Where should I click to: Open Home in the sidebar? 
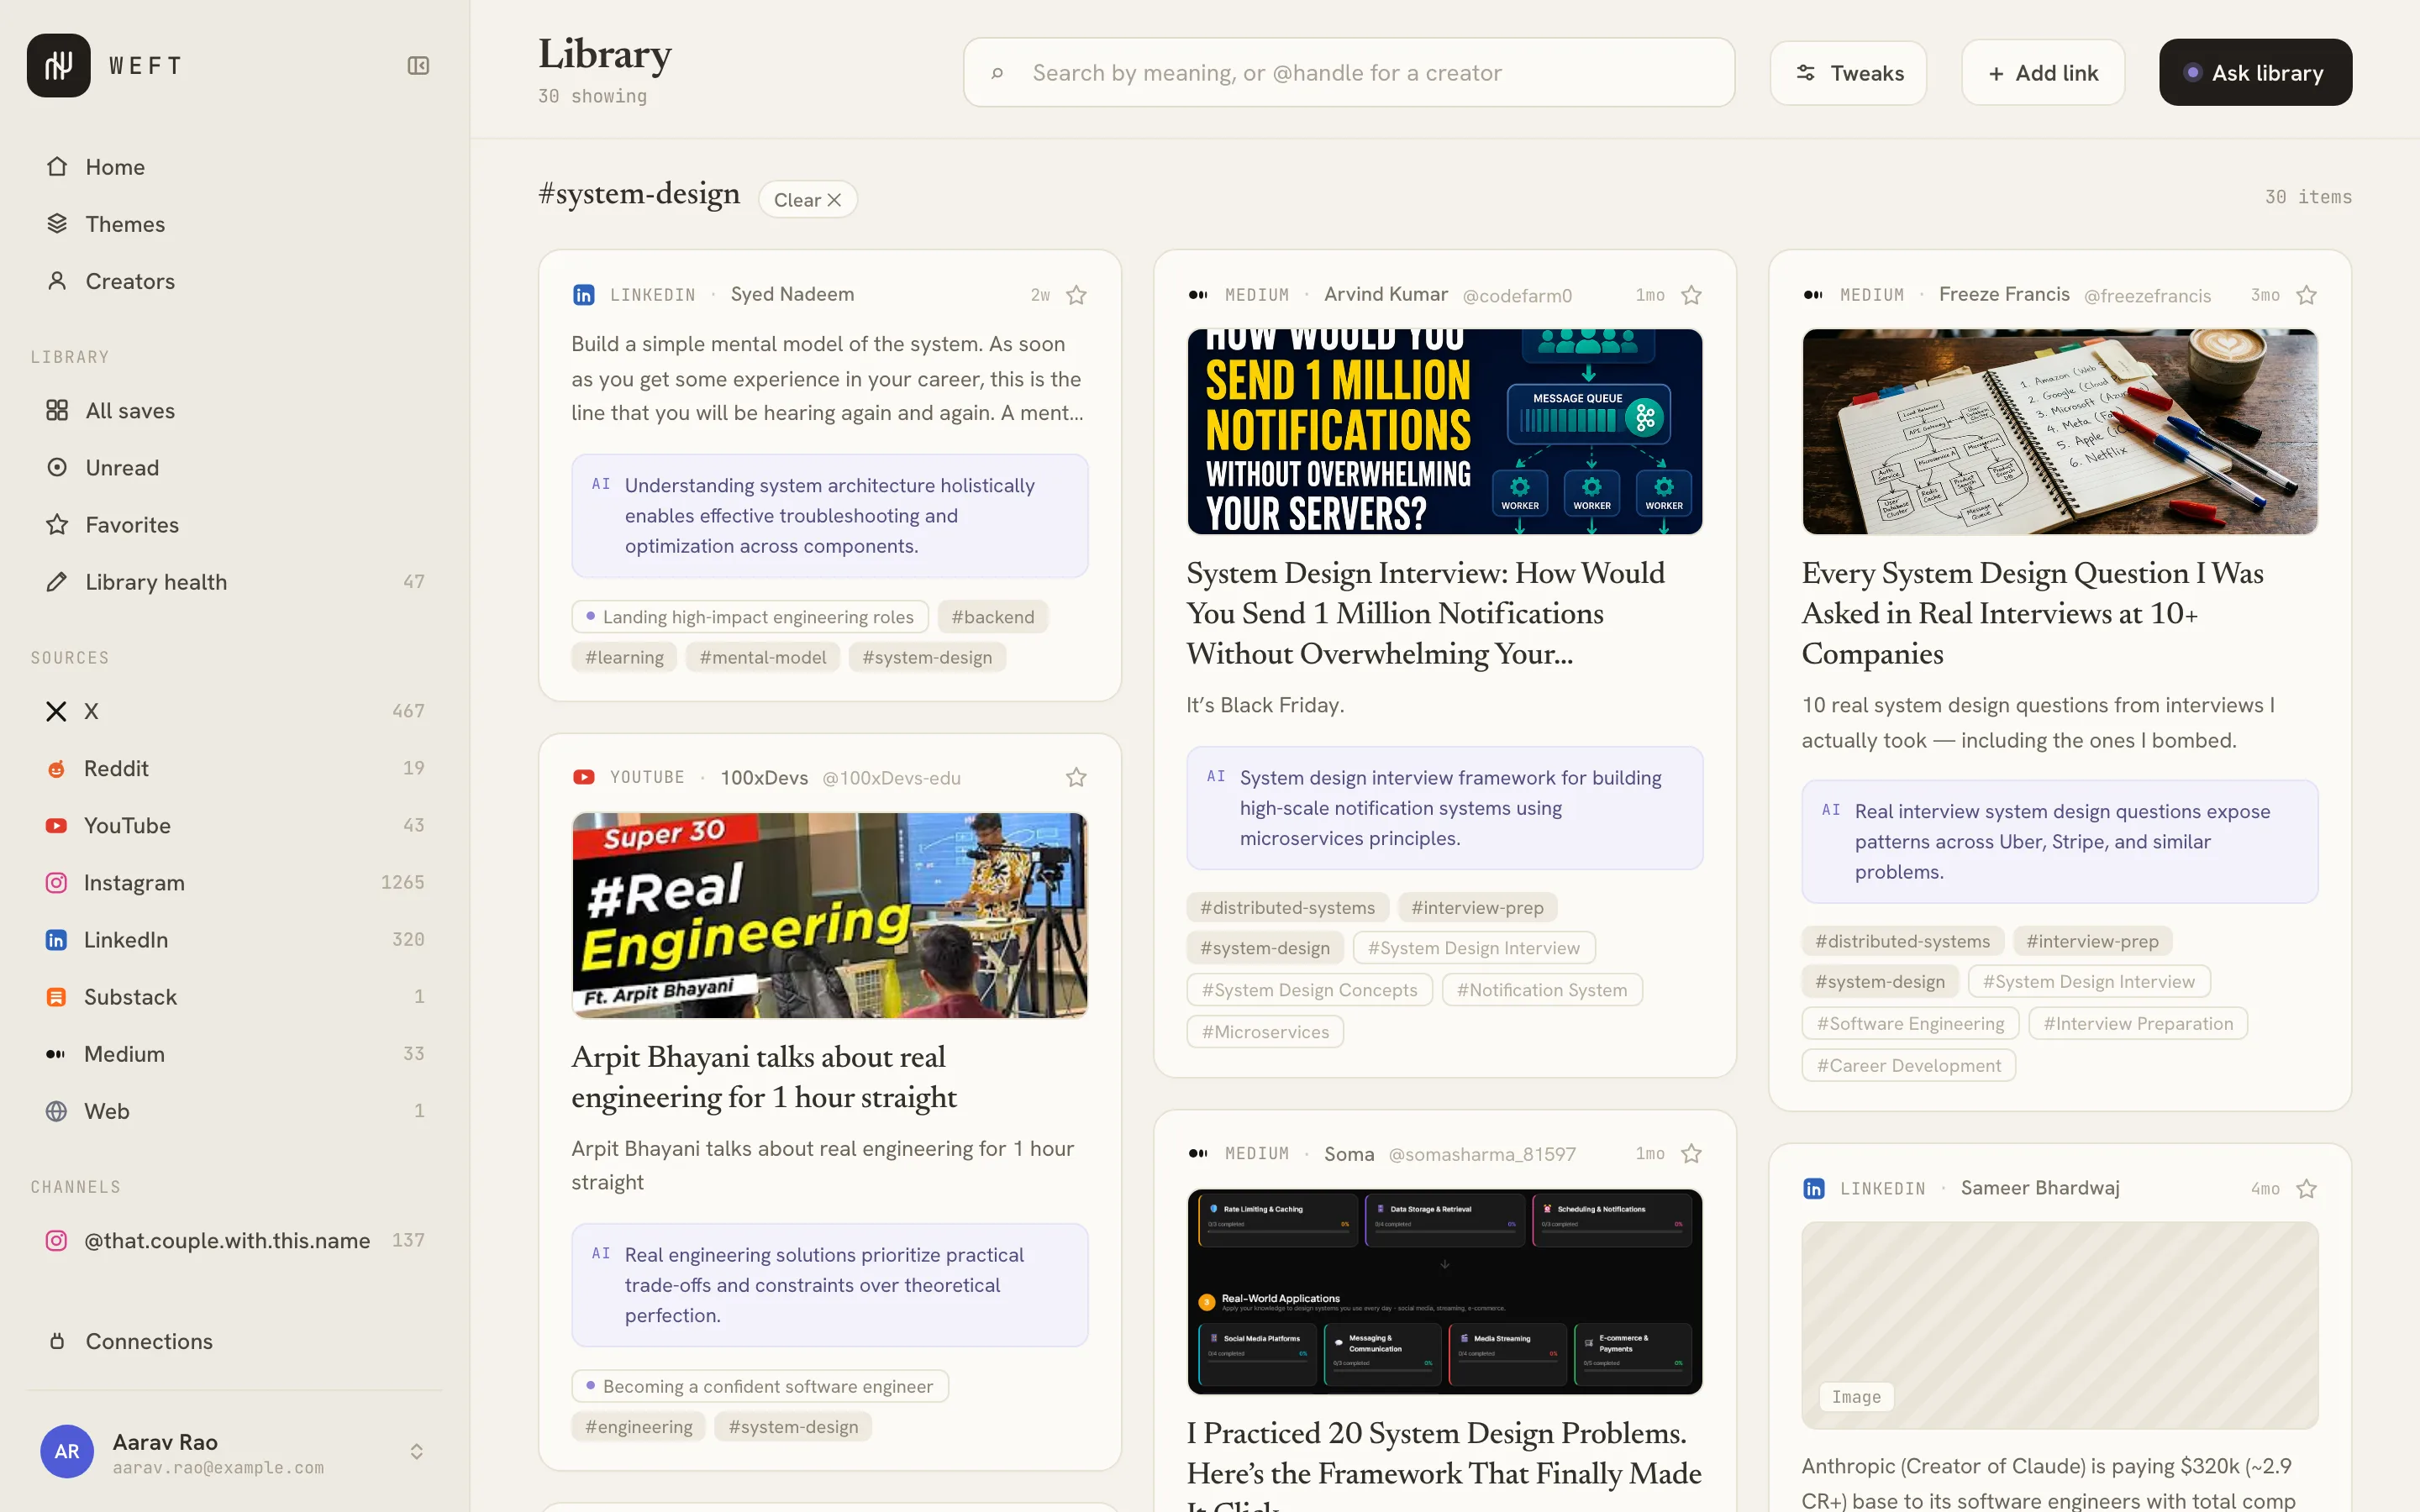[x=235, y=167]
